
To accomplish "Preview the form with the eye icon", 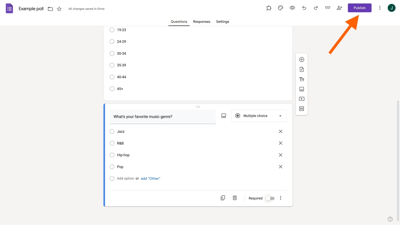I will [x=292, y=8].
